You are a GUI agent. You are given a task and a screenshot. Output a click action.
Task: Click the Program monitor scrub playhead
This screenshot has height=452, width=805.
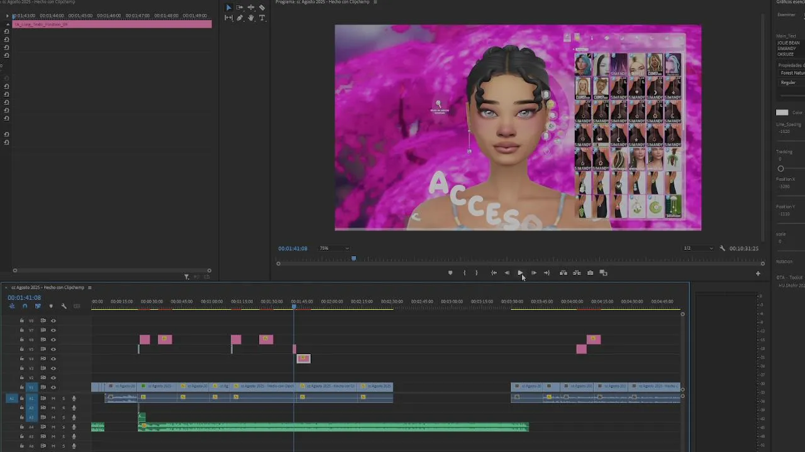pyautogui.click(x=353, y=259)
